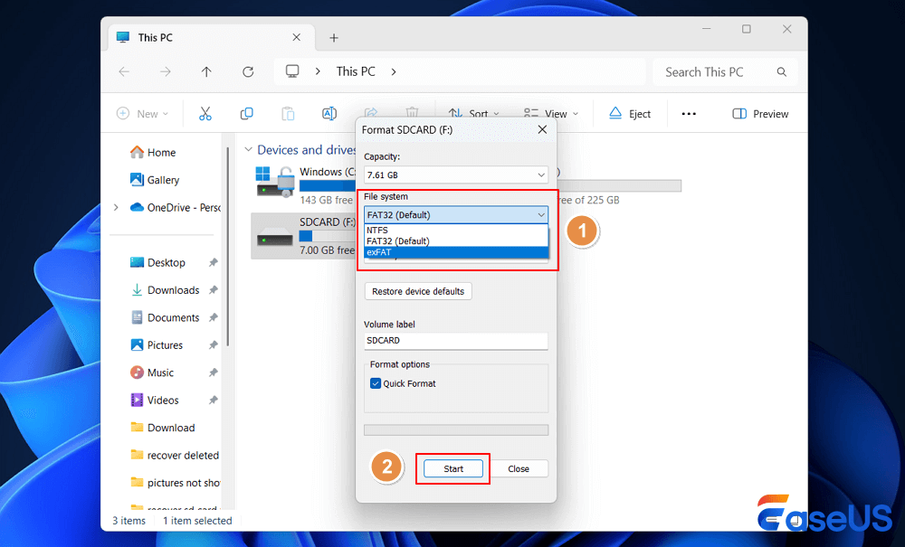
Task: Refresh the This PC view
Action: [248, 71]
